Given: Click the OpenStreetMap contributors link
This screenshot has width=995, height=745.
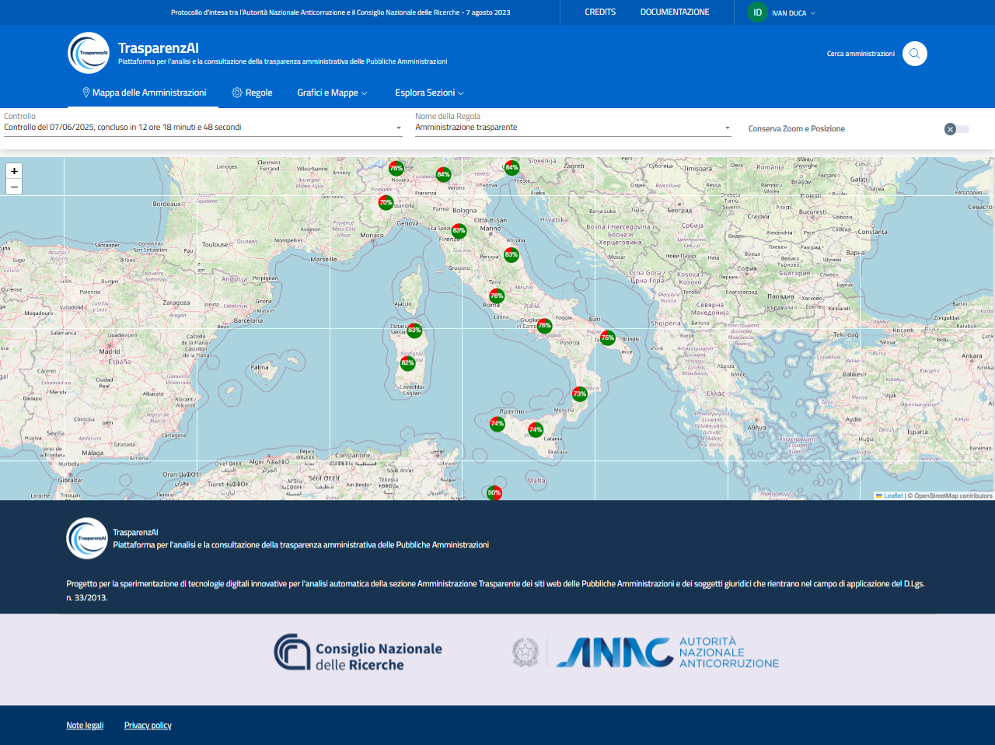Looking at the screenshot, I should click(953, 495).
